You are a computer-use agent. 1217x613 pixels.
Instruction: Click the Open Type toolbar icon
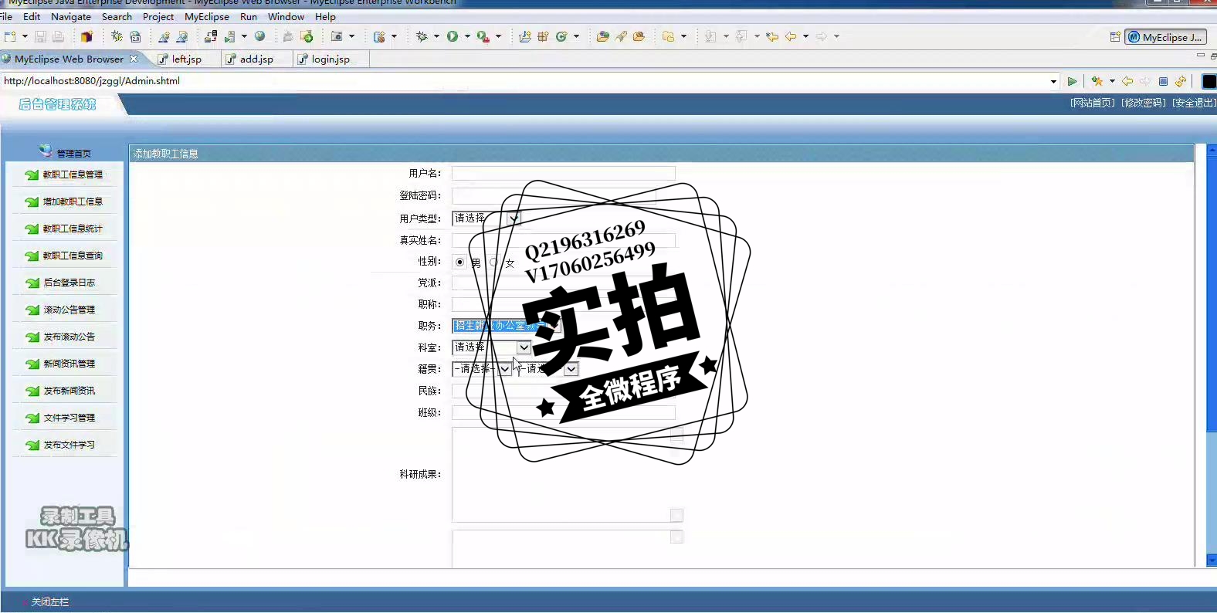pos(602,36)
